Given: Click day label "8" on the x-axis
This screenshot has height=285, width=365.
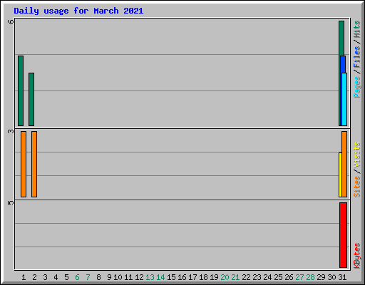Looking at the screenshot, I should 98,277.
